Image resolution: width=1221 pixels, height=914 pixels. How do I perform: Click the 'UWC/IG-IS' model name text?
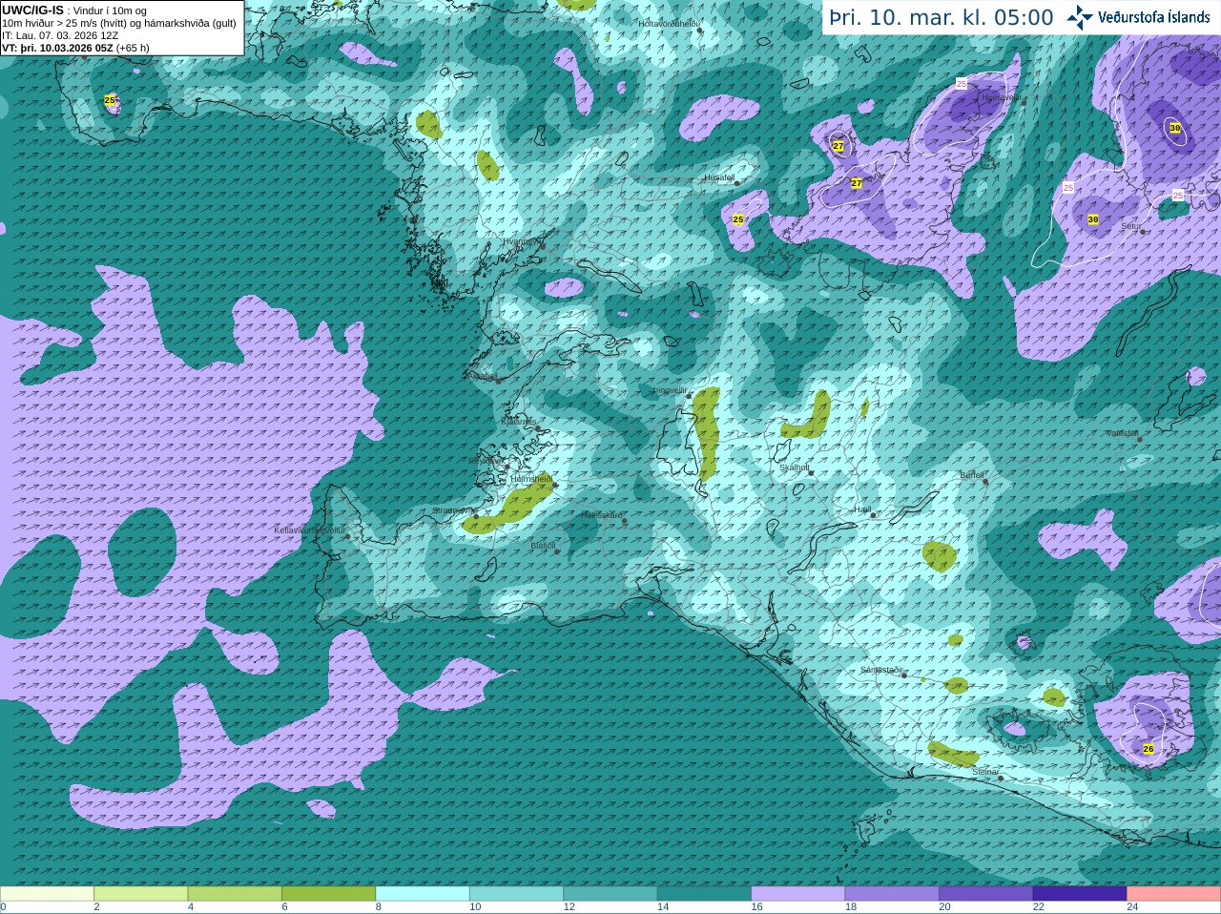click(33, 10)
